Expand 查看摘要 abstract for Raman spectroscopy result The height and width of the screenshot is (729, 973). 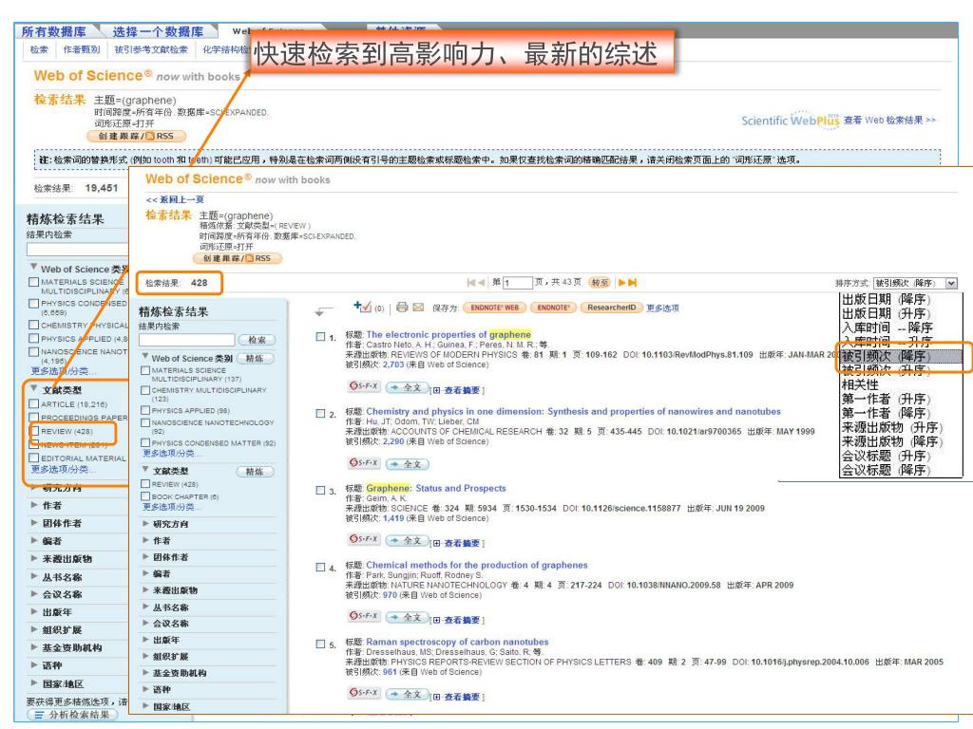click(x=457, y=698)
